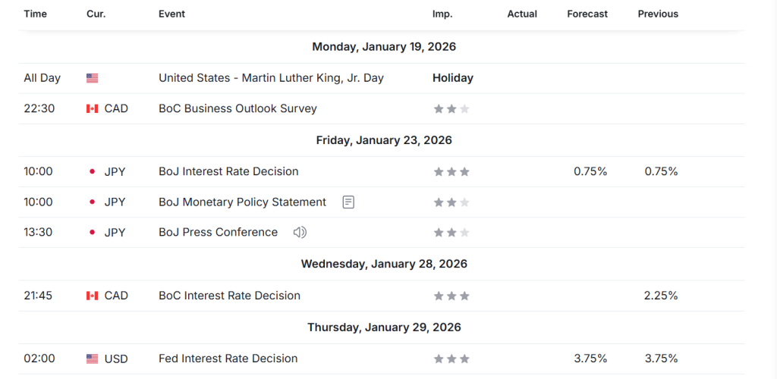
Task: Click importance stars for Fed Interest Rate Decision
Action: 451,359
